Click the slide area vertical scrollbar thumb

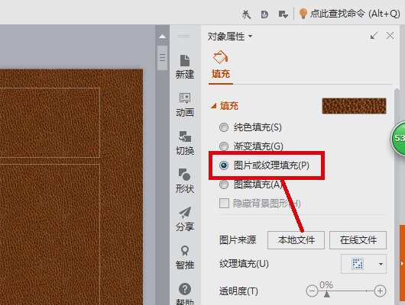162,58
